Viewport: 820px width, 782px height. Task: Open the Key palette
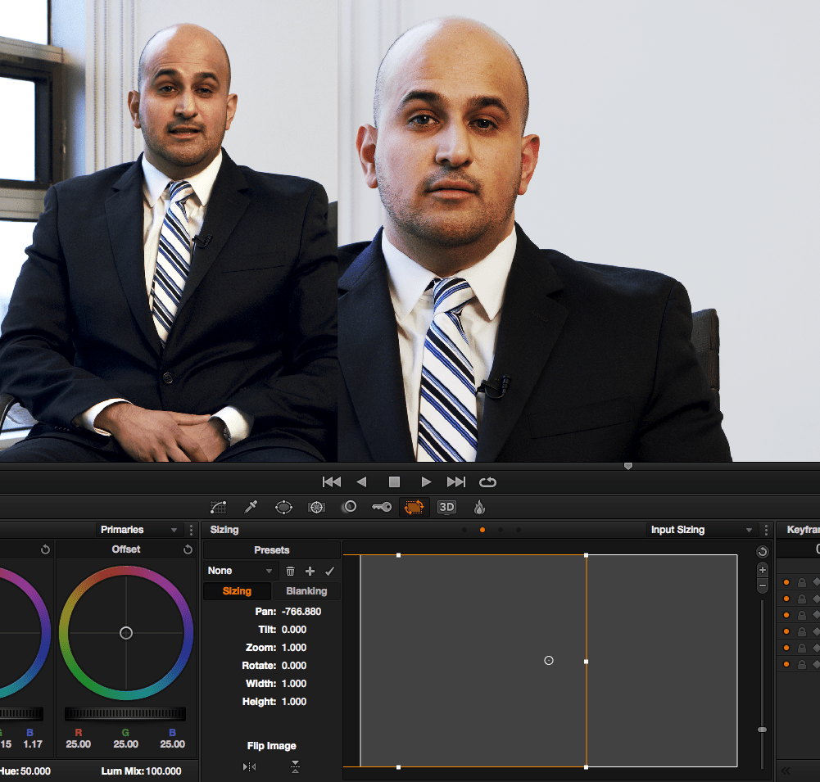382,507
